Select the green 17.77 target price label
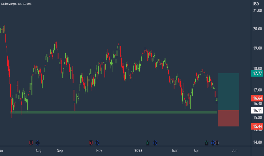 pos(257,73)
